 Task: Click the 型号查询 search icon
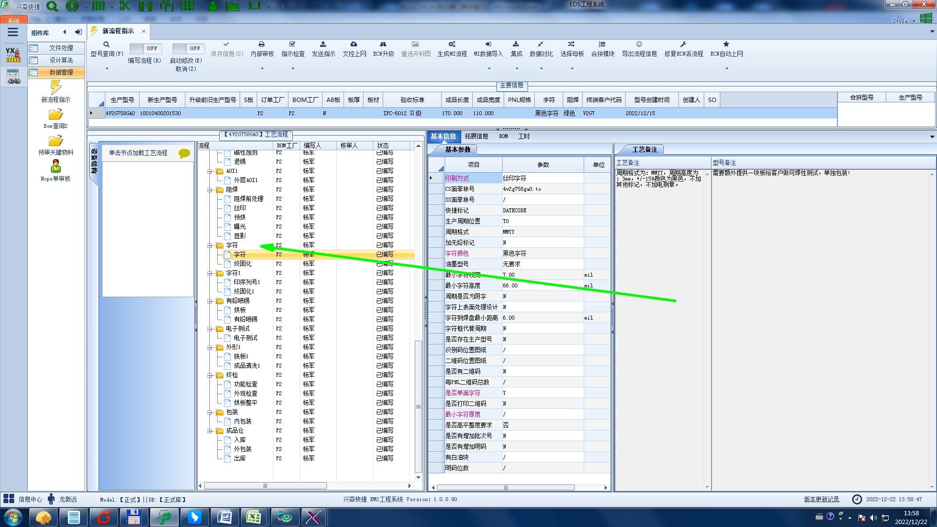point(106,44)
